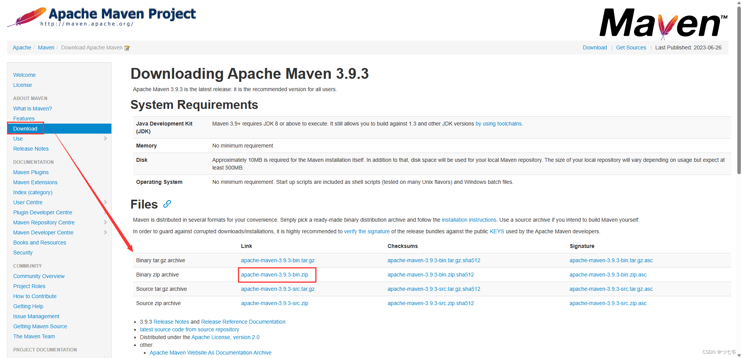Download apache-maven-3.9.3-bin.tar.gz
The image size is (742, 358).
[x=278, y=260]
